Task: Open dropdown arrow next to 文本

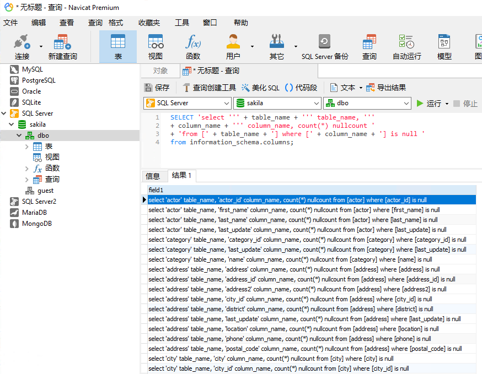Action: [361, 88]
